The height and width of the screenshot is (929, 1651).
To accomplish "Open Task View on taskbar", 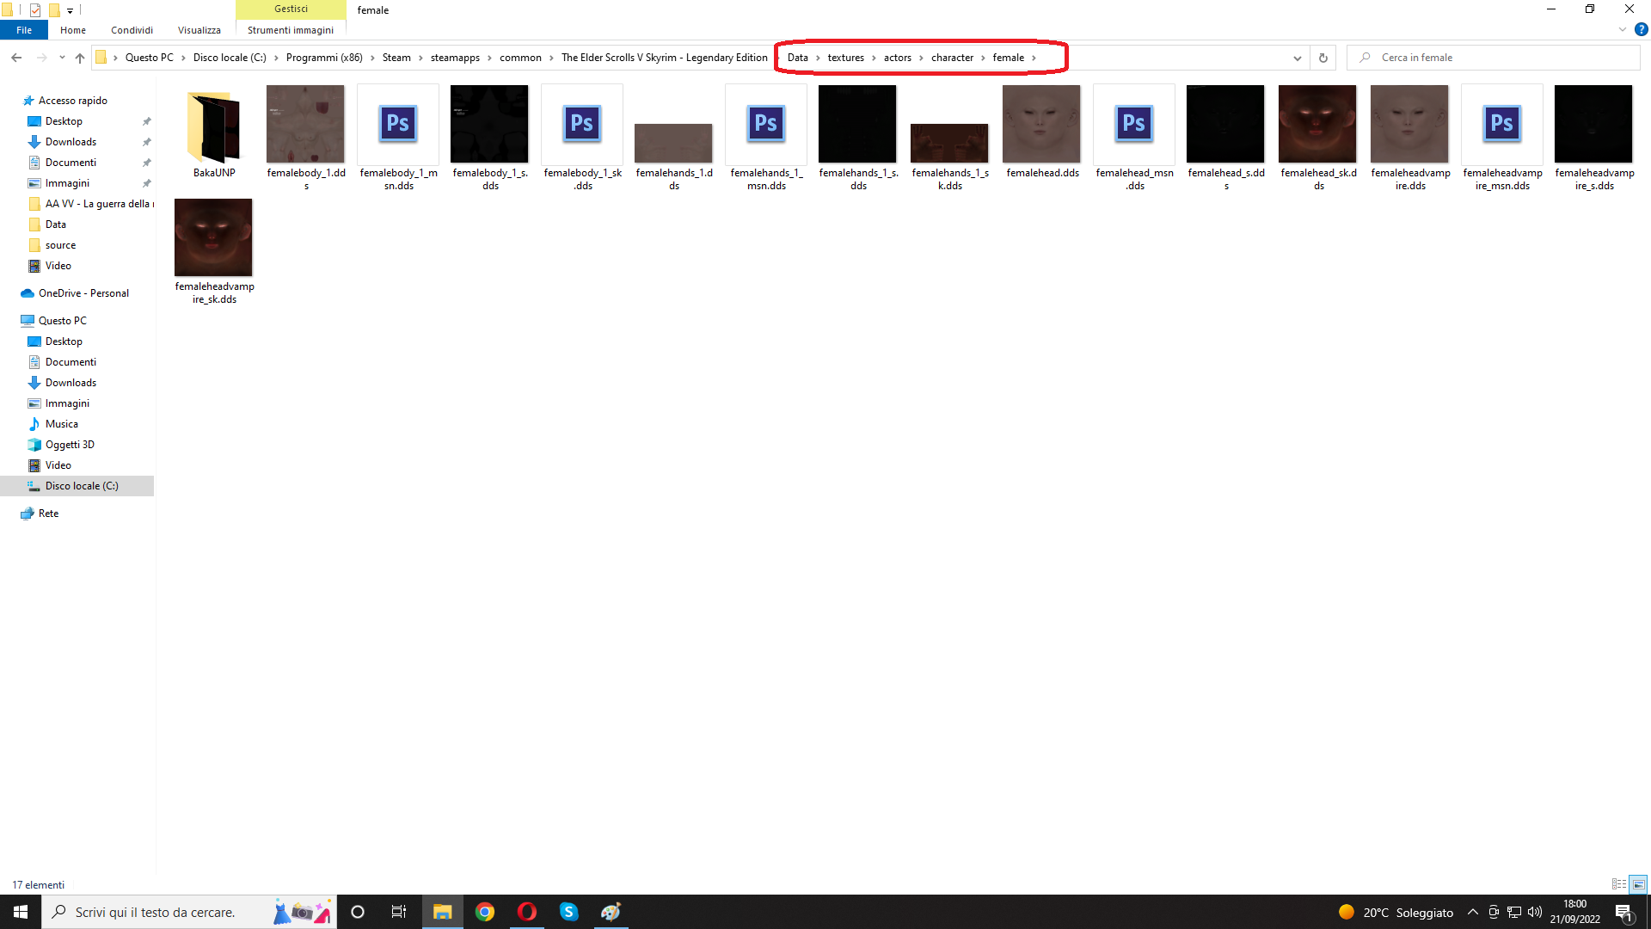I will pos(399,912).
